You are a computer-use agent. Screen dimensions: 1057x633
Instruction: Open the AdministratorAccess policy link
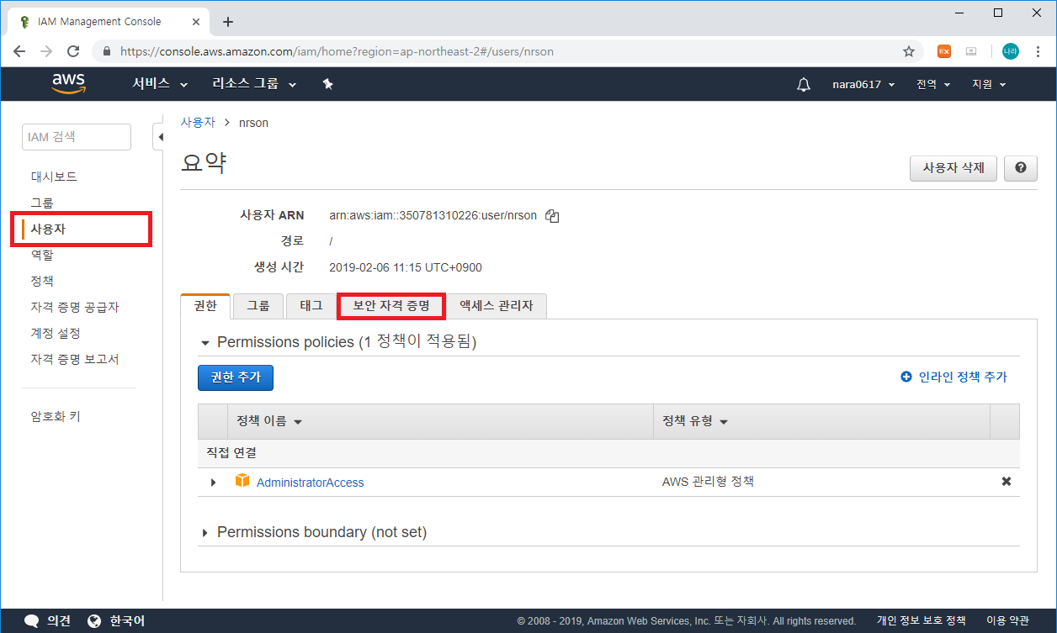pos(311,483)
